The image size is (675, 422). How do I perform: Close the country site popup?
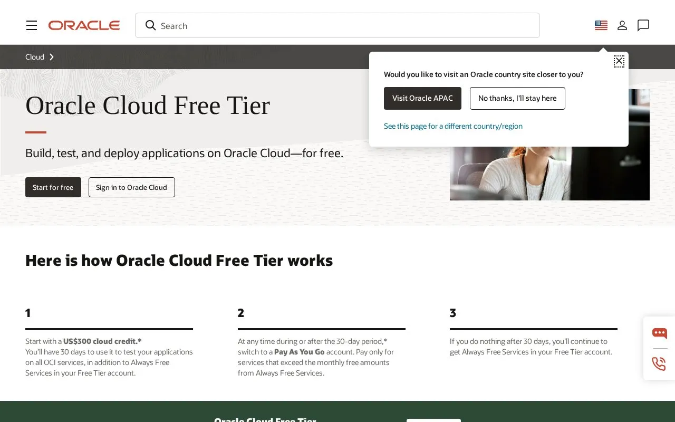[x=619, y=61]
